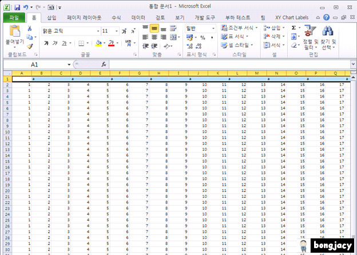
Task: Toggle top vertical alignment
Action: pyautogui.click(x=145, y=28)
